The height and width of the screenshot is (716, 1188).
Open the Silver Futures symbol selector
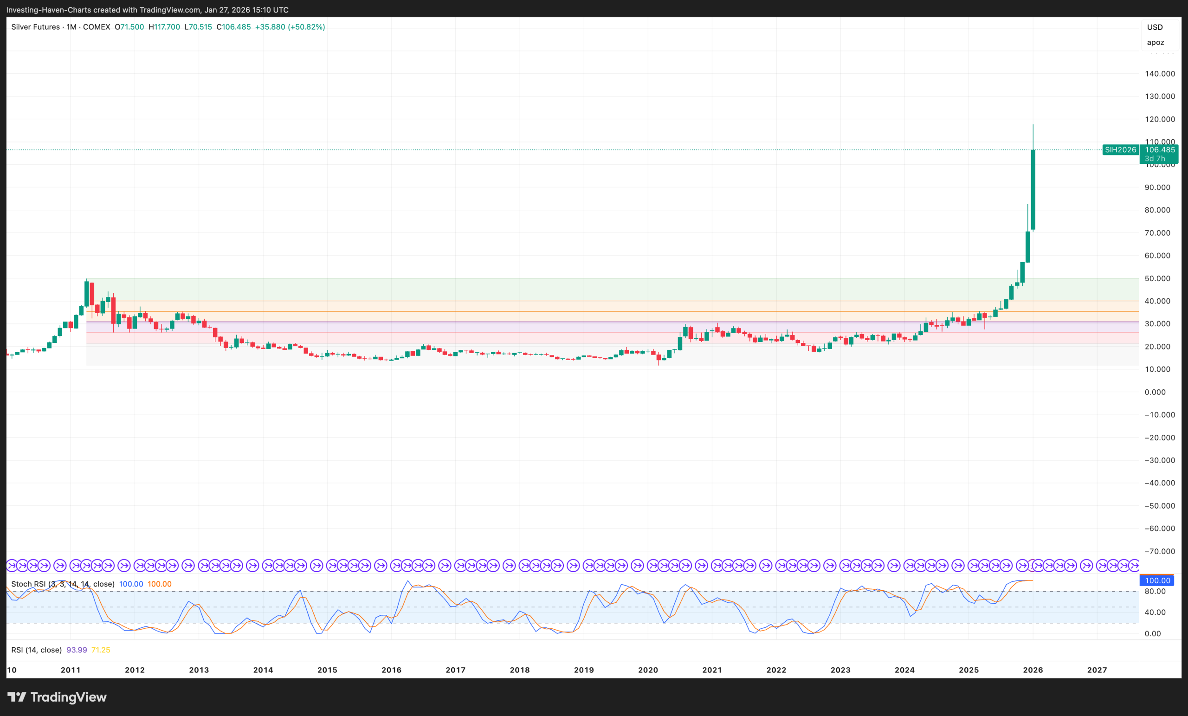[36, 27]
